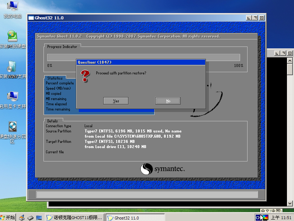
Task: Open 启用显卡支持 desktop shortcut
Action: click(13, 100)
